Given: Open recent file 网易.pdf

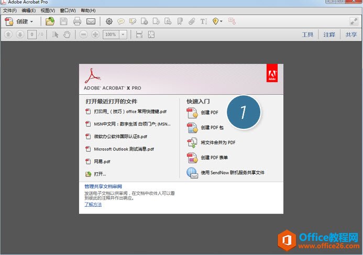Looking at the screenshot, I should click(98, 161).
